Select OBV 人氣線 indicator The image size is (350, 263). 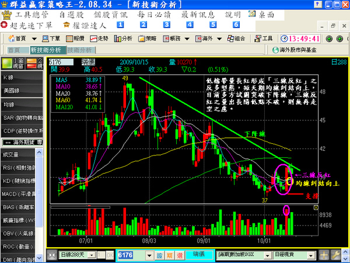point(18,234)
